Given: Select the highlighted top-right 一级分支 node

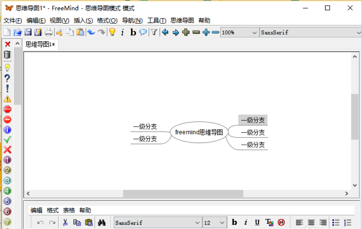Looking at the screenshot, I should [x=253, y=120].
